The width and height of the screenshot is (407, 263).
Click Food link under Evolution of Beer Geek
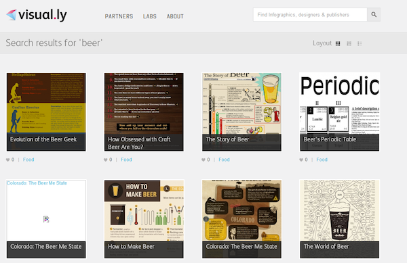point(28,160)
